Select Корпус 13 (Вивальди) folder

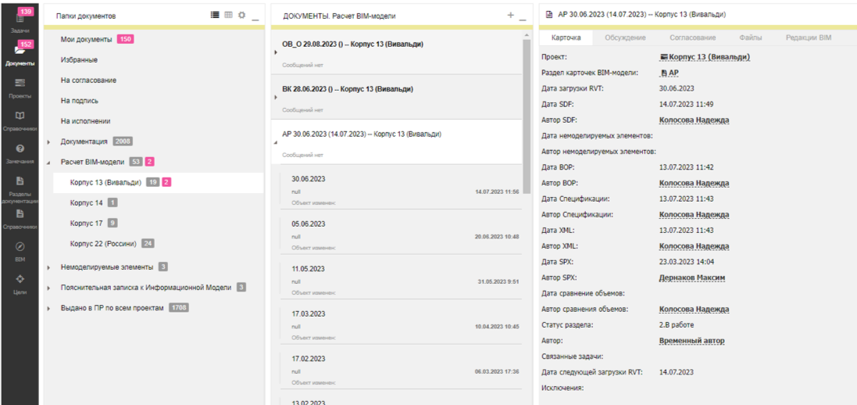(x=159, y=183)
